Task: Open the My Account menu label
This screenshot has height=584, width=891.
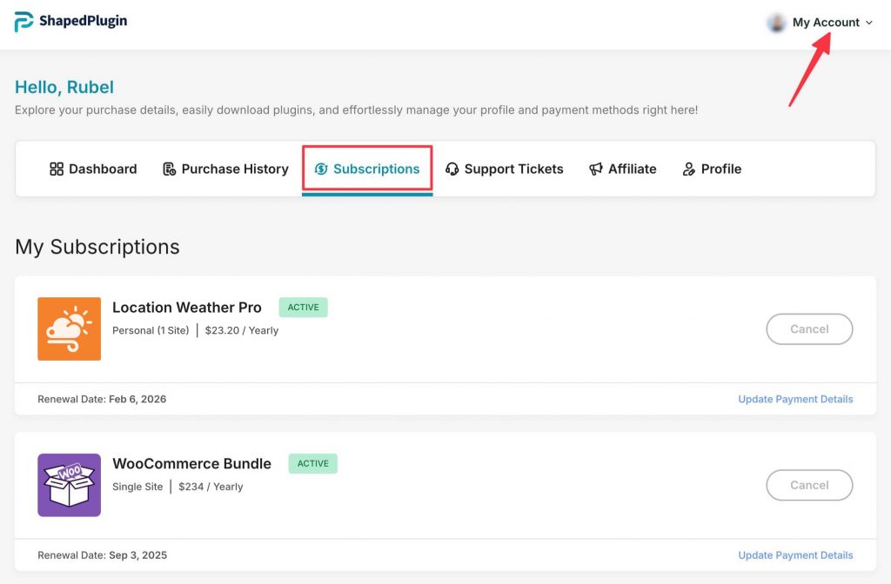Action: coord(826,23)
